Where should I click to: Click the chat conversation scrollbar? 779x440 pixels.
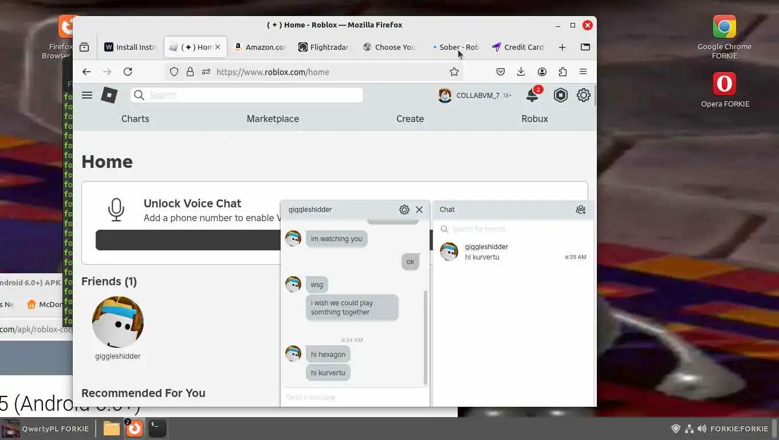point(426,337)
